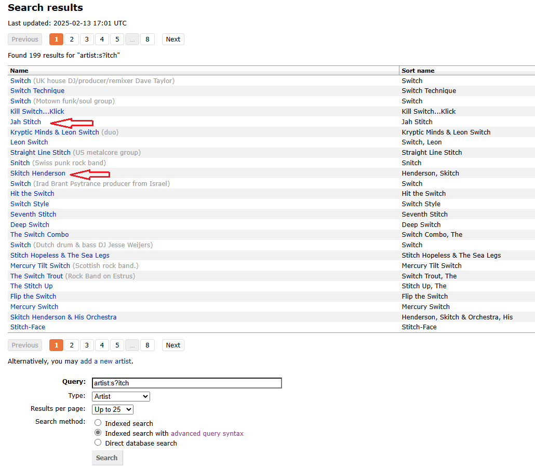This screenshot has width=535, height=469.
Task: Open advanced query syntax link
Action: click(x=207, y=433)
